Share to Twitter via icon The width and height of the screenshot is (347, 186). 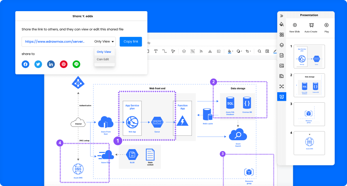click(x=38, y=64)
